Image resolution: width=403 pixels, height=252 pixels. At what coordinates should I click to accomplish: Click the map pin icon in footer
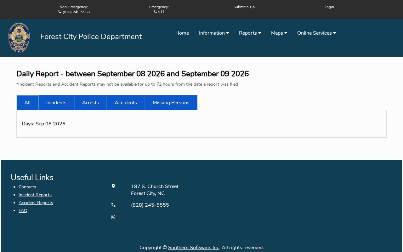pyautogui.click(x=113, y=186)
